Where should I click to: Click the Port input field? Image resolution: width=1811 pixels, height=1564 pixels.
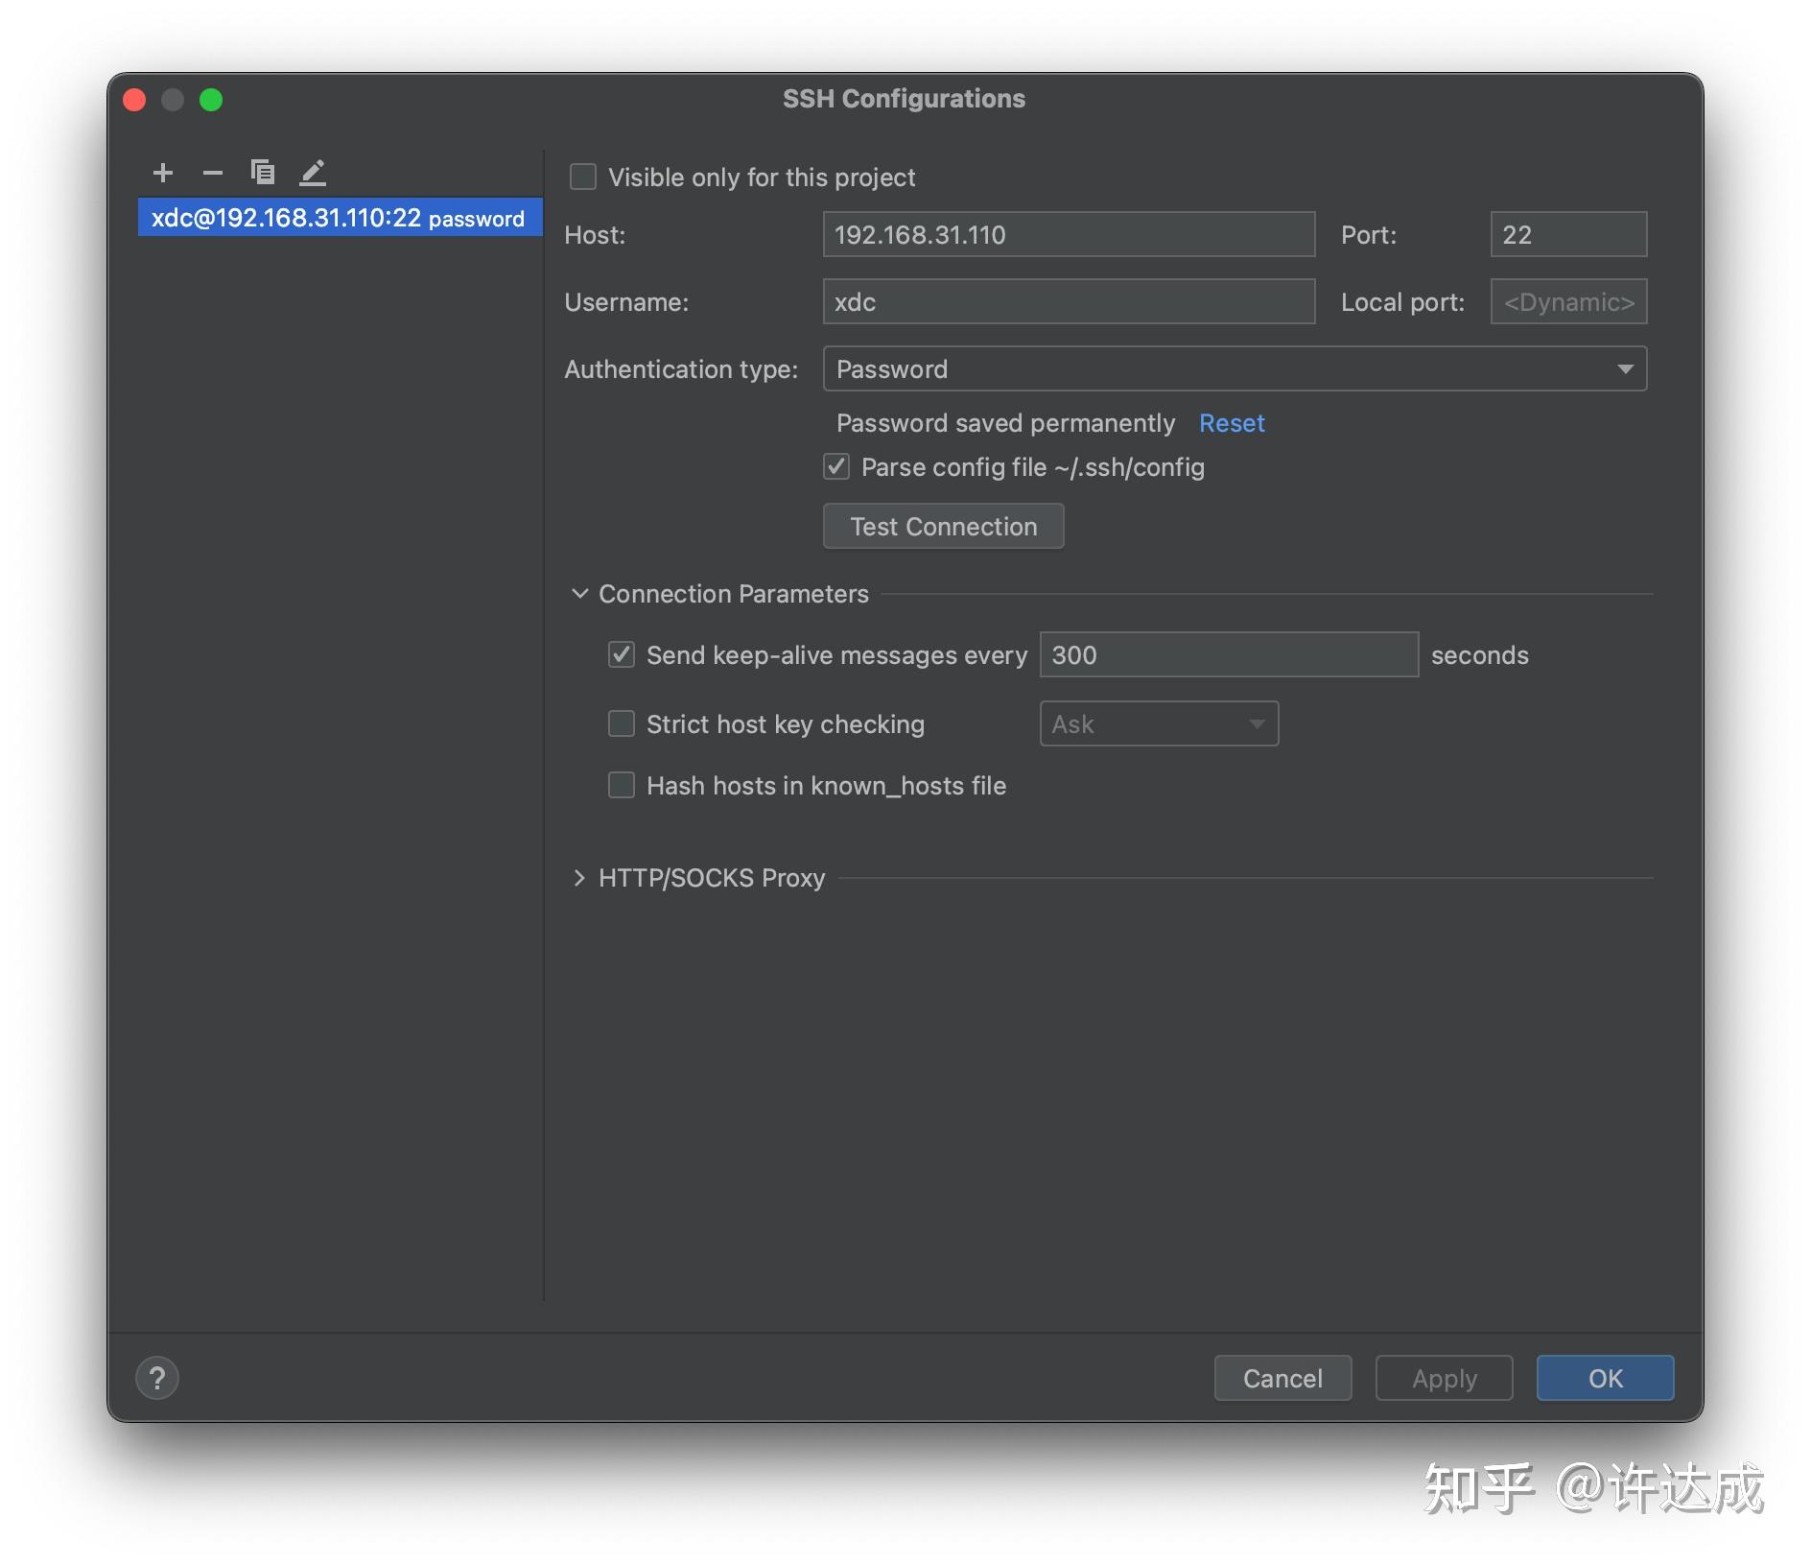click(1568, 234)
